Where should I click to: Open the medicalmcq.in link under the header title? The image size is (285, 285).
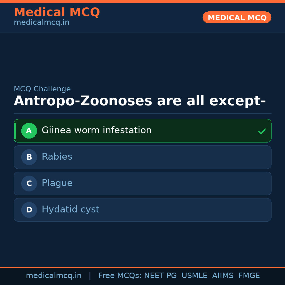click(x=41, y=23)
